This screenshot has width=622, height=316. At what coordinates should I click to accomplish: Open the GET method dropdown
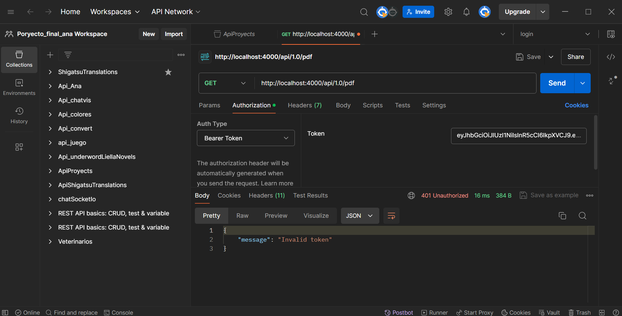(x=225, y=83)
